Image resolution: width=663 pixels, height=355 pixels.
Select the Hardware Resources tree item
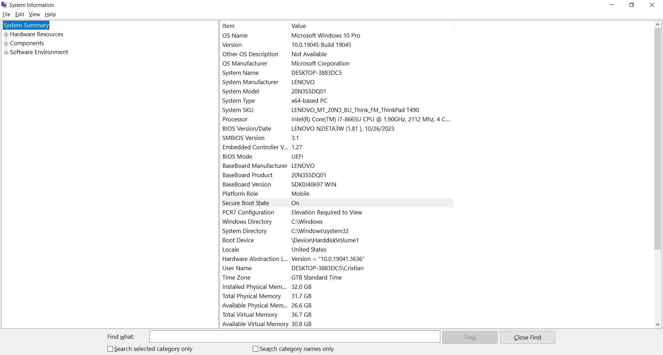37,34
